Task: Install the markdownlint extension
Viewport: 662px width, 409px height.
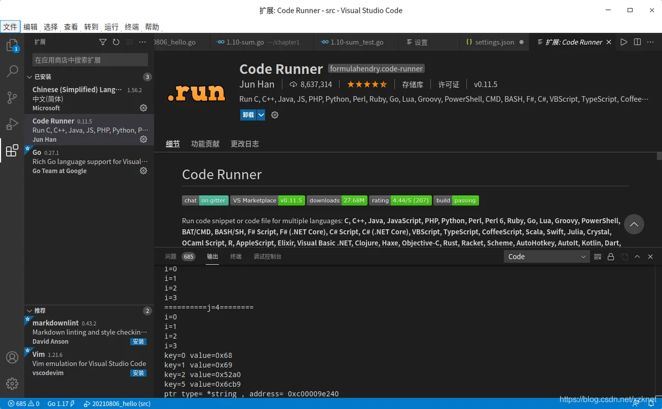Action: point(138,342)
